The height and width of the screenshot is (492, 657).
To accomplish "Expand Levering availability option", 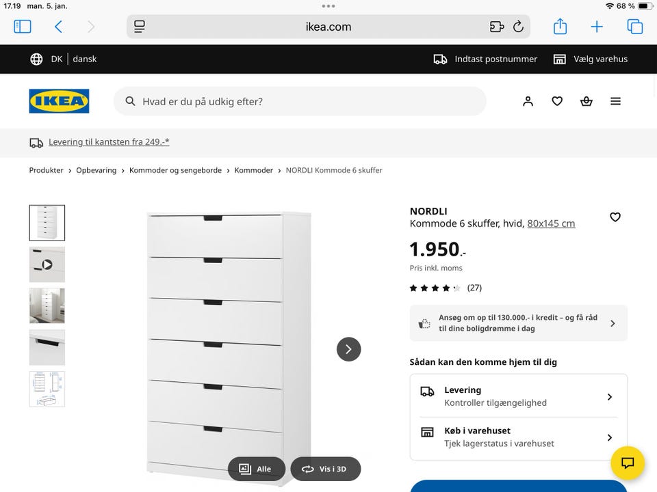I will click(518, 396).
